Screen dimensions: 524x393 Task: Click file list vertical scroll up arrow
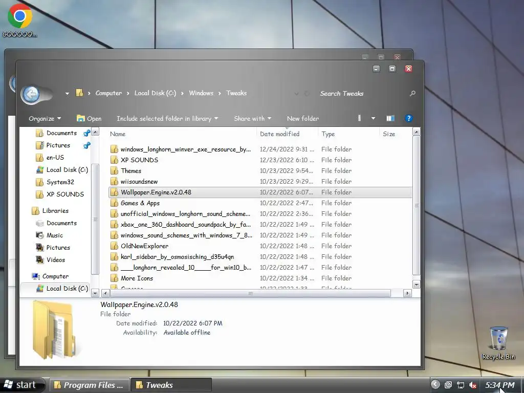417,132
